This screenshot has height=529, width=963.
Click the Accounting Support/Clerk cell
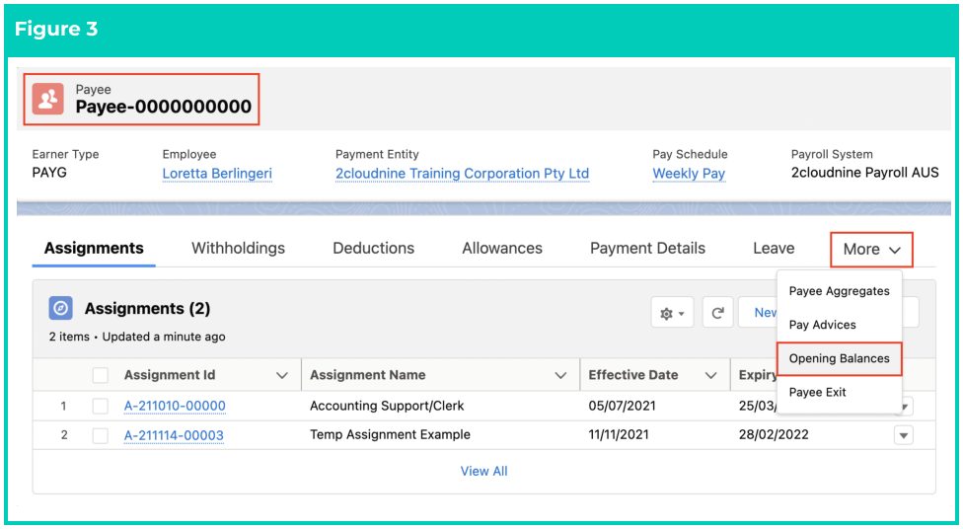tap(387, 406)
